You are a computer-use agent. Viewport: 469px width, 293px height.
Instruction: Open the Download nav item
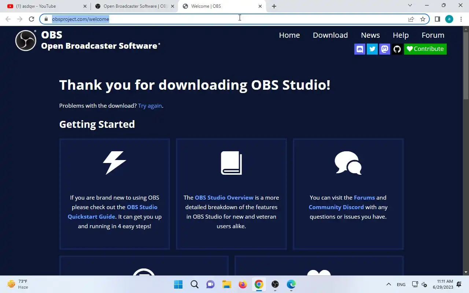(330, 35)
